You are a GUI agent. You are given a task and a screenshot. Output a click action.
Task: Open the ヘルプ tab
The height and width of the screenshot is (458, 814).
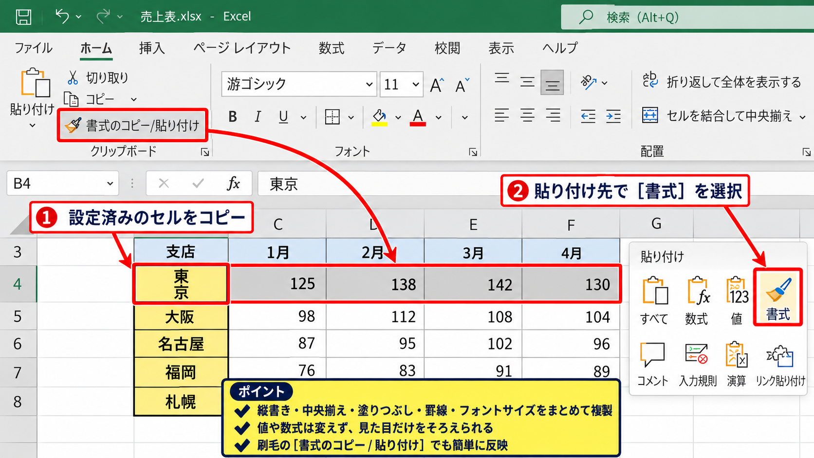(560, 48)
